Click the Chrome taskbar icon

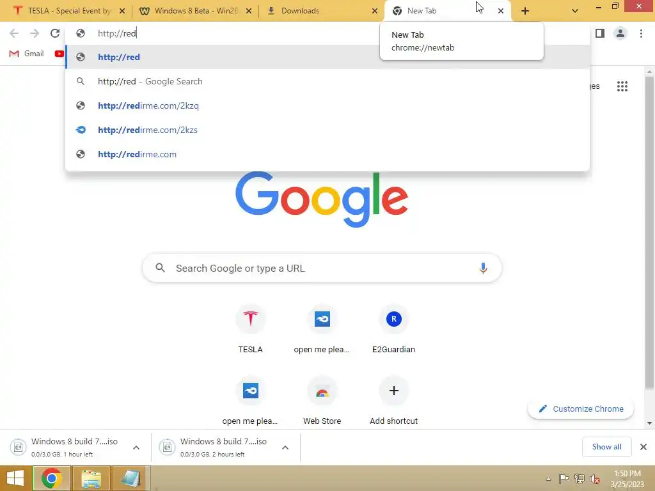(x=51, y=478)
